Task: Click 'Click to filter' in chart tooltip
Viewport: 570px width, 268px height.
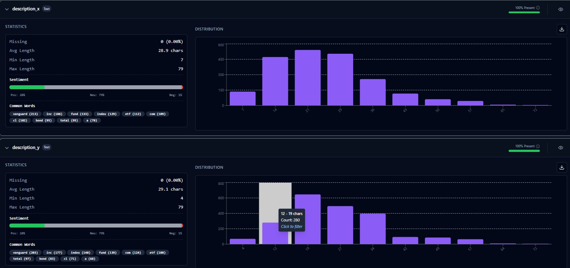Action: [291, 226]
